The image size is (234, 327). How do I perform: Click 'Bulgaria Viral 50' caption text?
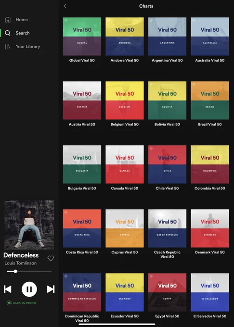(x=82, y=189)
